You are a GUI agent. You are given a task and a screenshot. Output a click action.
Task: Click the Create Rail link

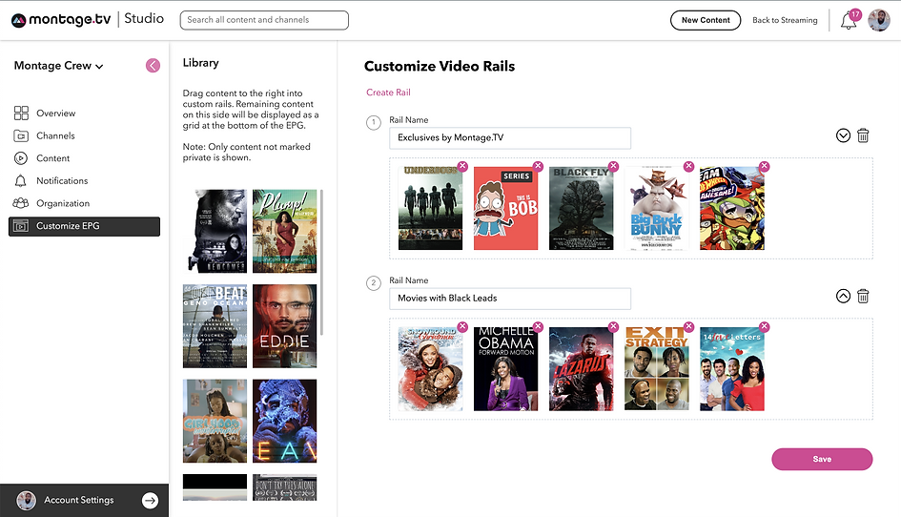click(x=388, y=92)
